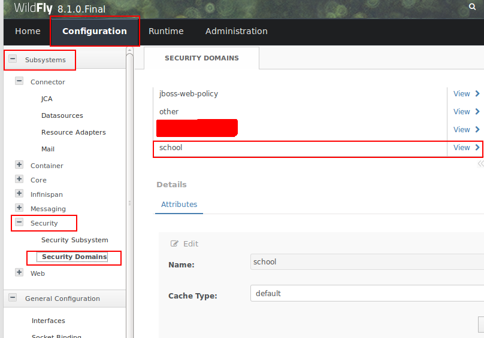Click the Container label in tree
Screen dimensions: 484x338
click(47, 166)
